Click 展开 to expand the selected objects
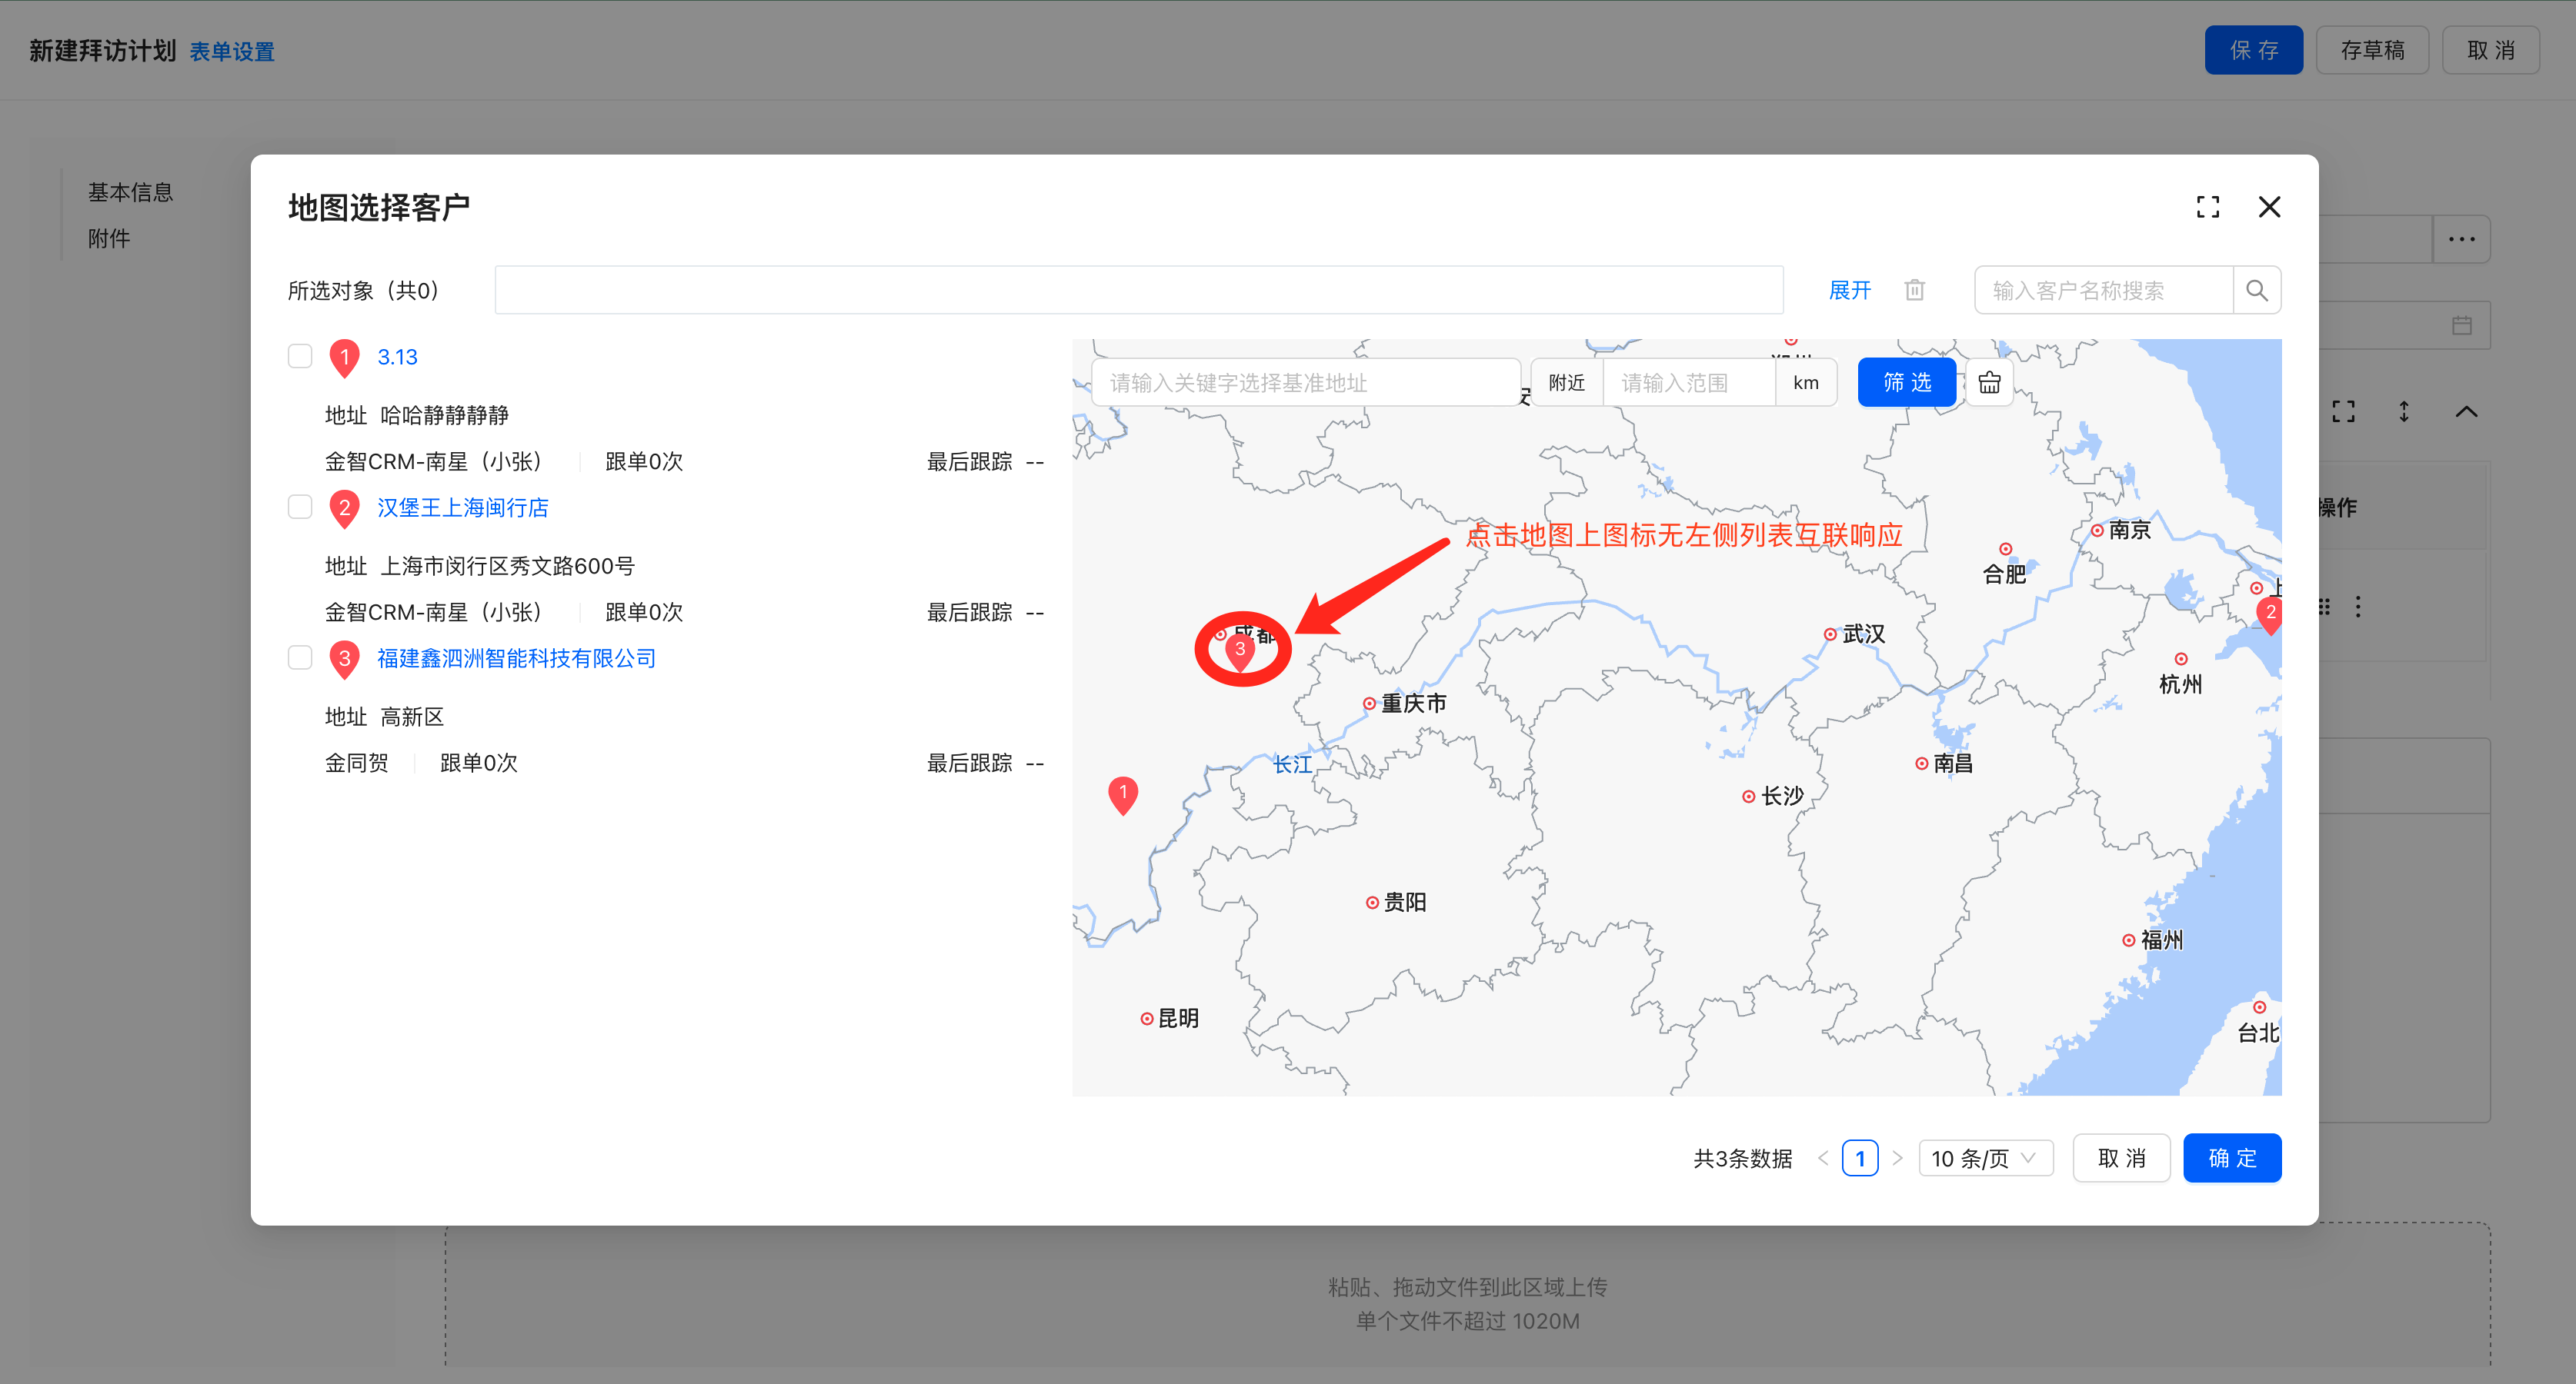Screen dimensions: 2576x1384 point(1849,290)
